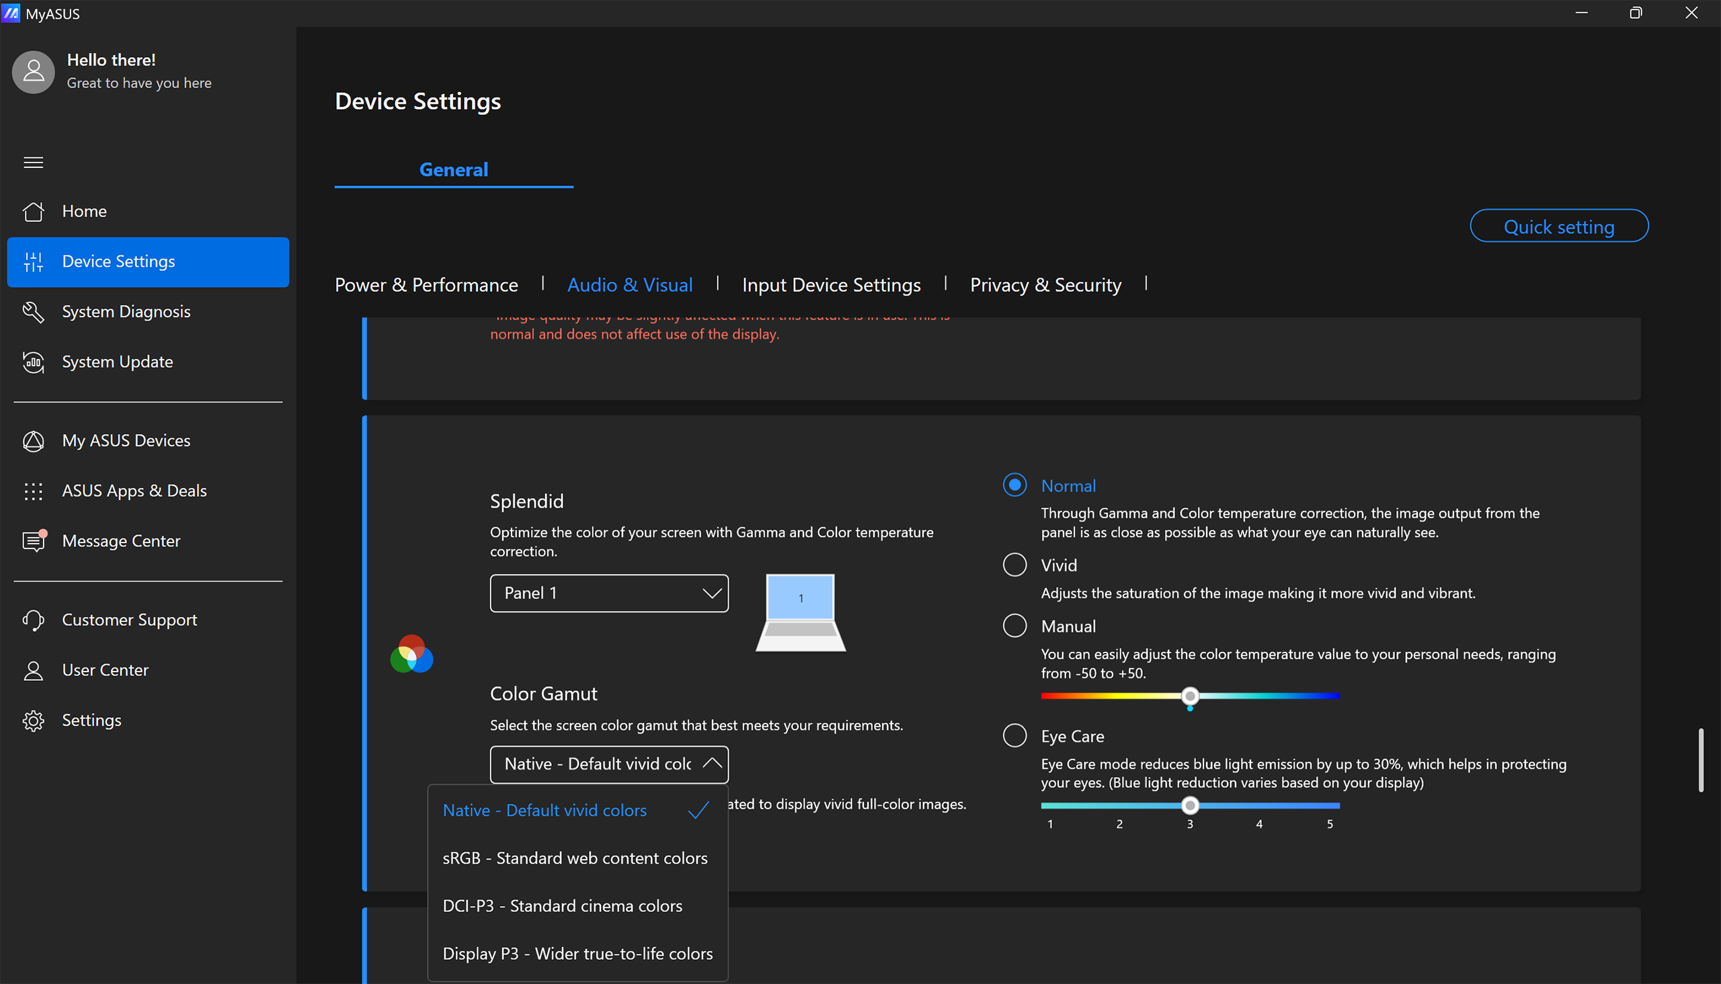Click the Splendid RGB color circles icon
1721x984 pixels.
pyautogui.click(x=411, y=653)
